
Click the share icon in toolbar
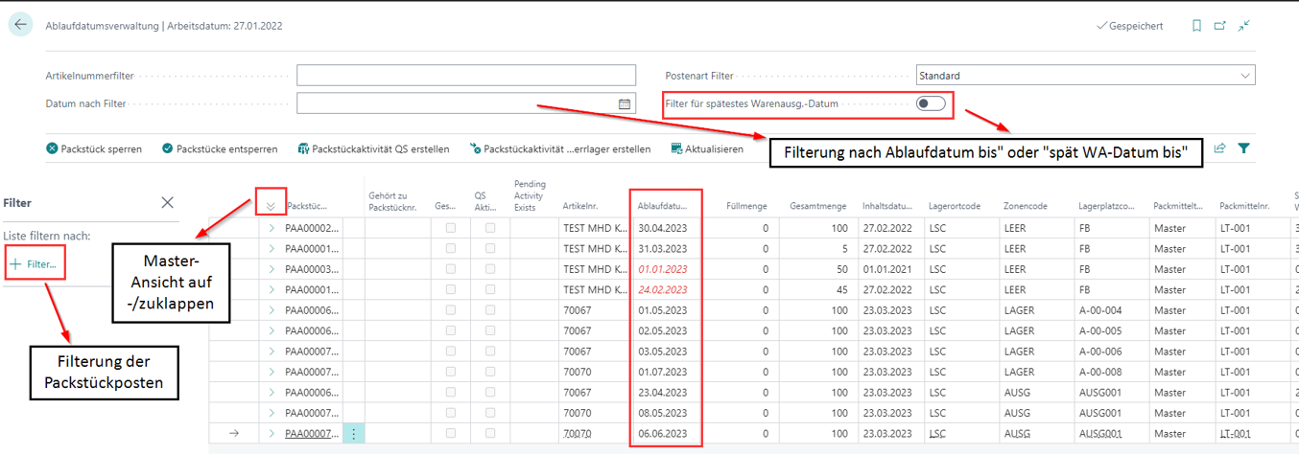point(1220,148)
